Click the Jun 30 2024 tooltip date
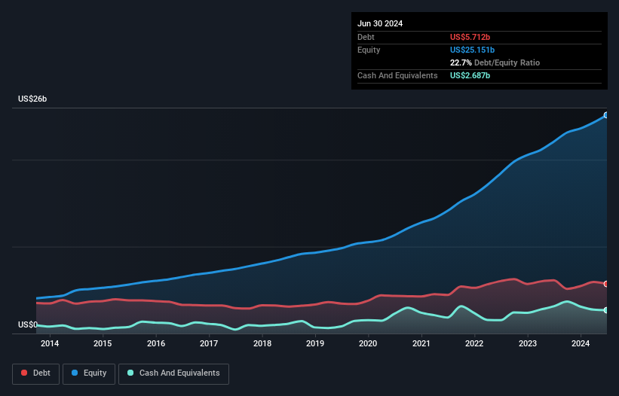Viewport: 619px width, 396px height. [380, 23]
